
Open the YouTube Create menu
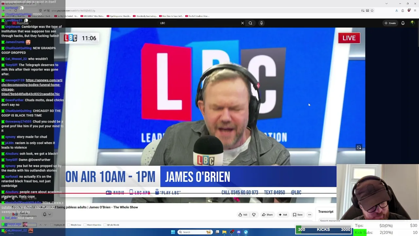coord(390,23)
